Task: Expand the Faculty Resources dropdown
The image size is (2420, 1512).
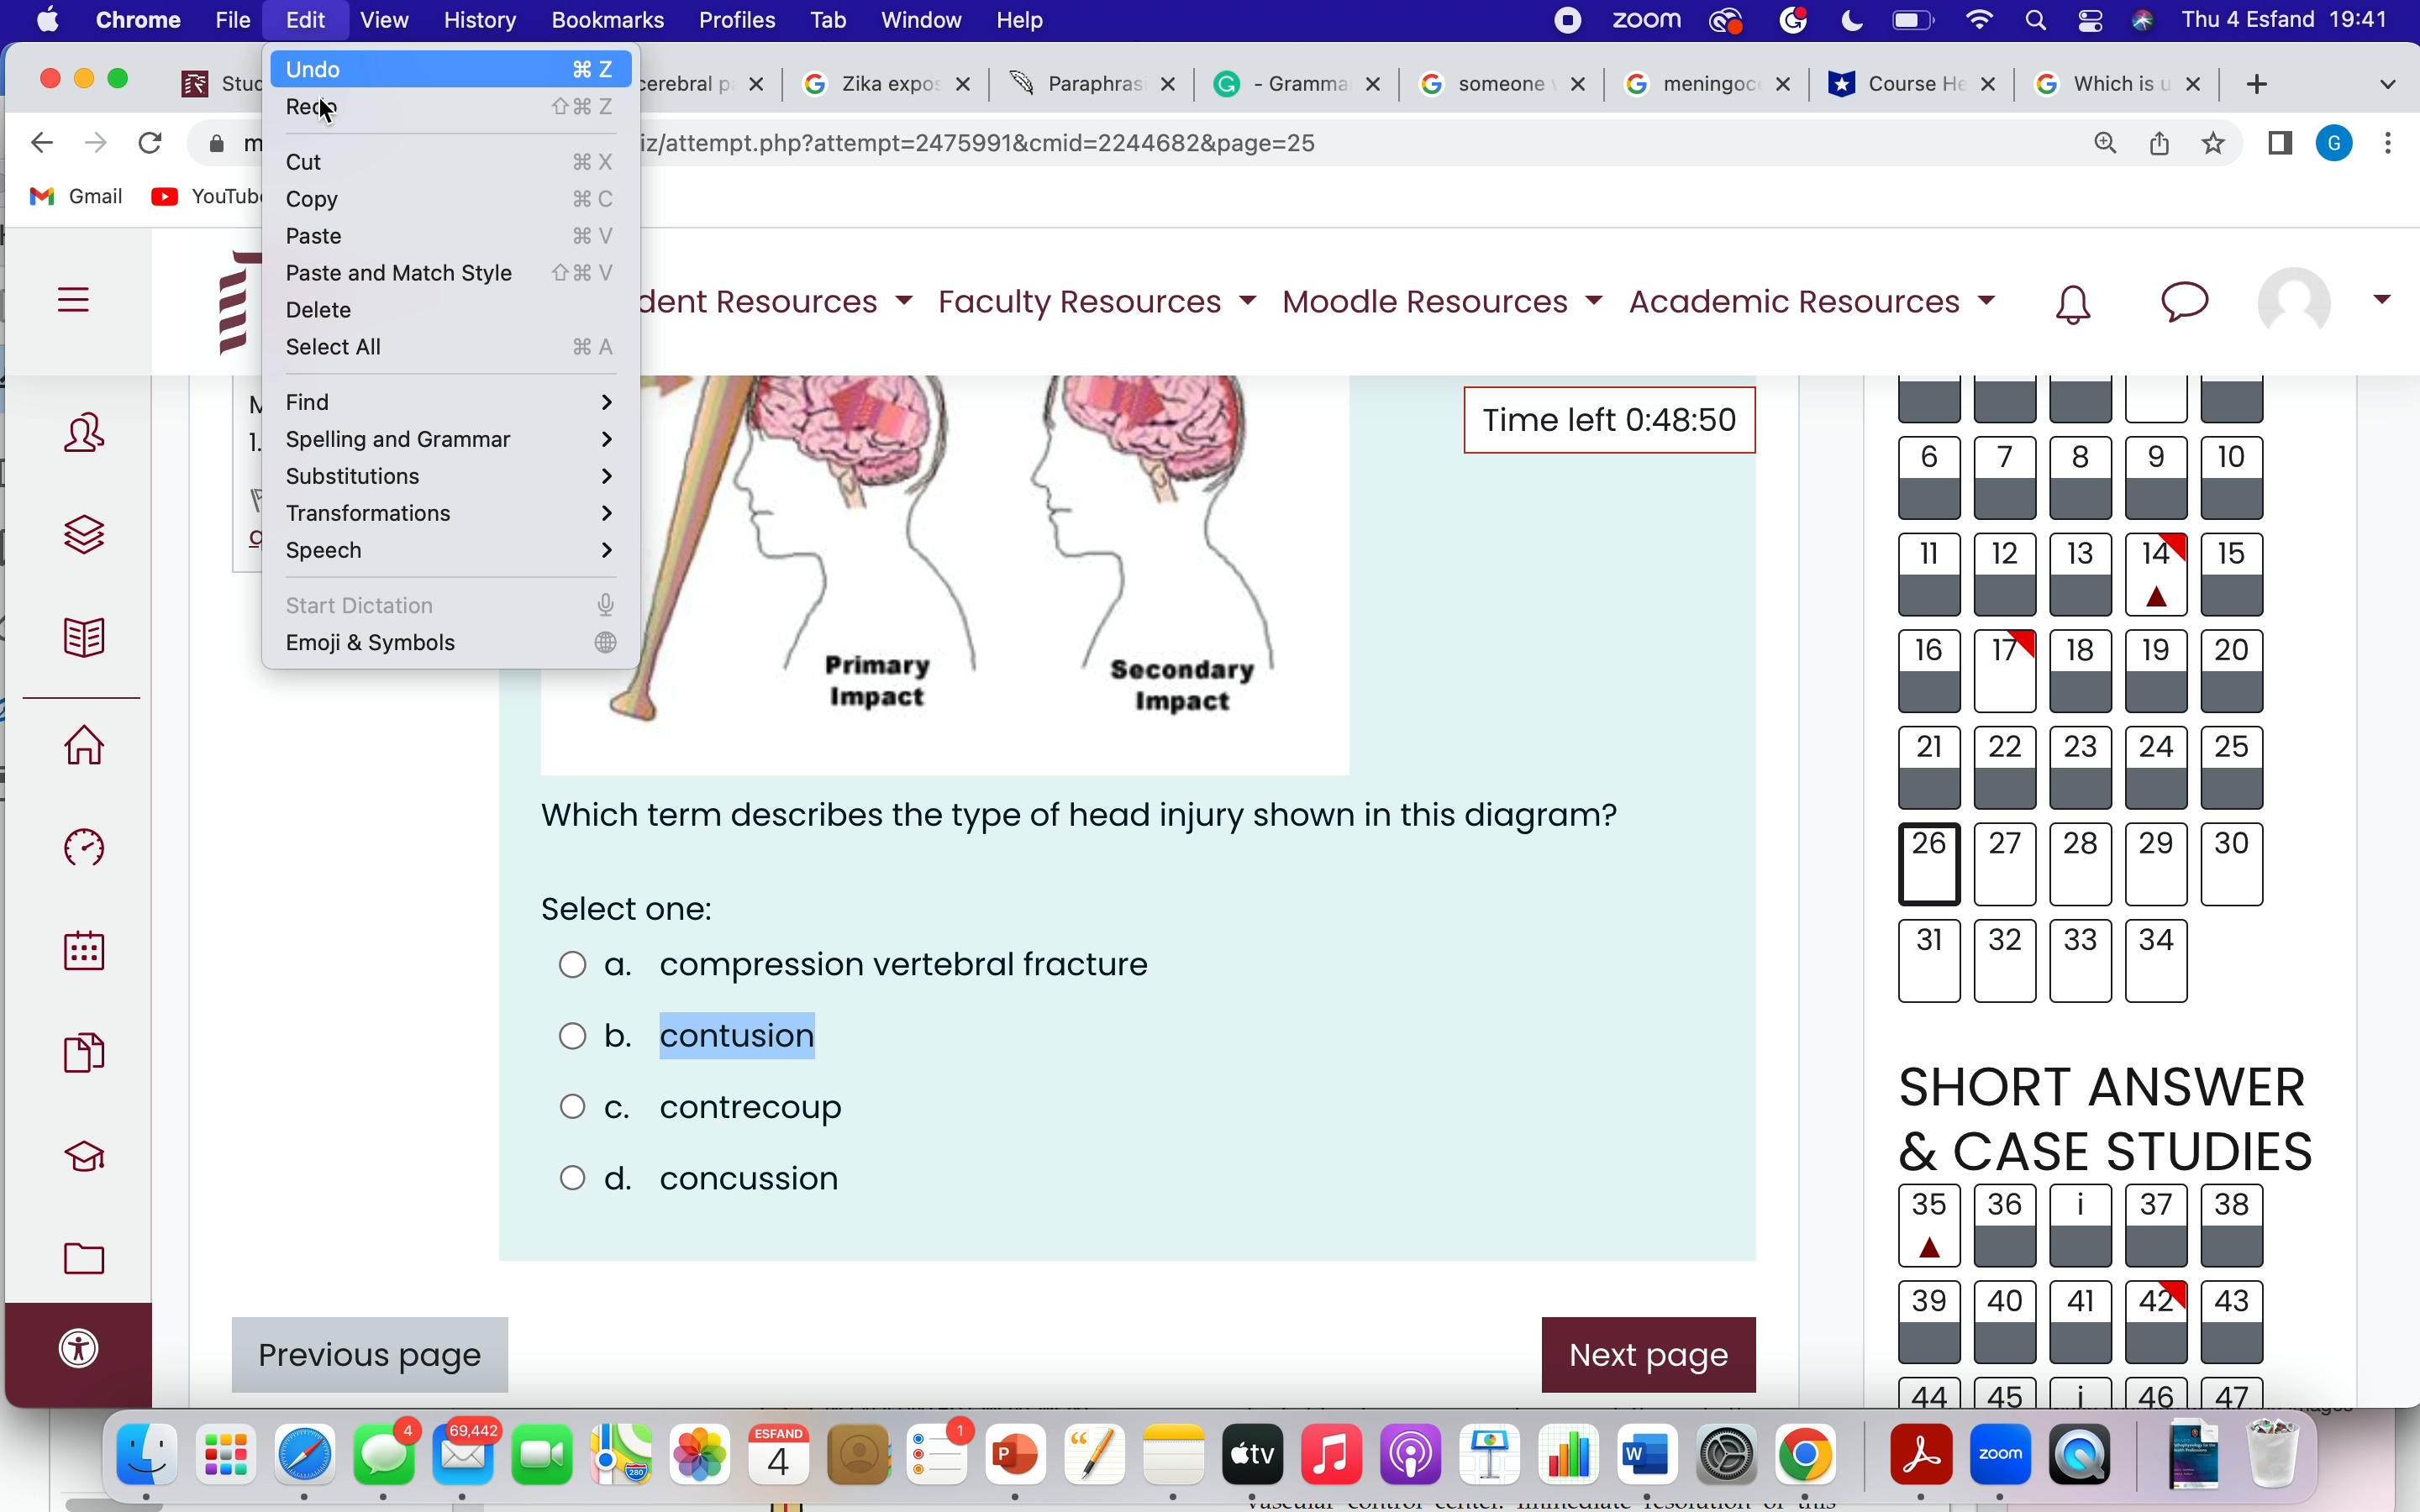Action: 1097,302
